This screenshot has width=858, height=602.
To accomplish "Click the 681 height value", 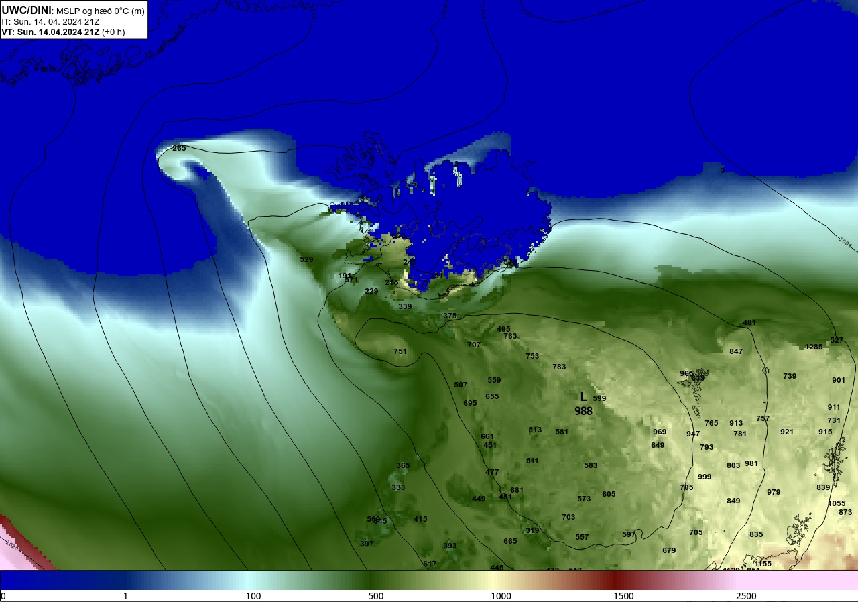I will click(517, 490).
